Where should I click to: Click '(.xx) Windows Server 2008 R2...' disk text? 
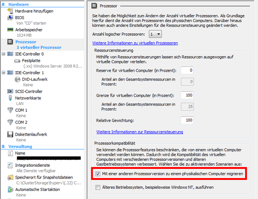[x=52, y=66]
